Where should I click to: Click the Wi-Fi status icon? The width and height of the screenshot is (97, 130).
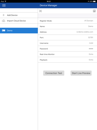(x=5, y=1)
